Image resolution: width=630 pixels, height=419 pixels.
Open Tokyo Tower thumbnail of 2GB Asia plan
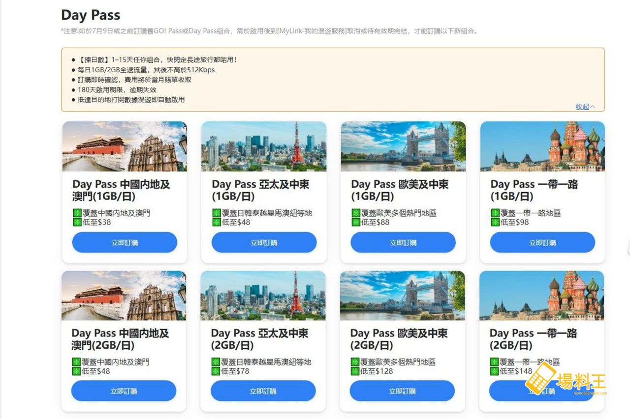coord(263,295)
